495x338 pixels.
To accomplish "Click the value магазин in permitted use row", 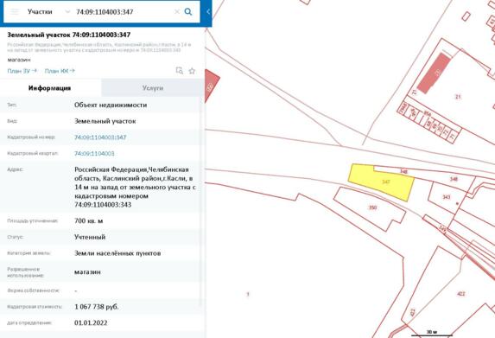I will [x=87, y=271].
